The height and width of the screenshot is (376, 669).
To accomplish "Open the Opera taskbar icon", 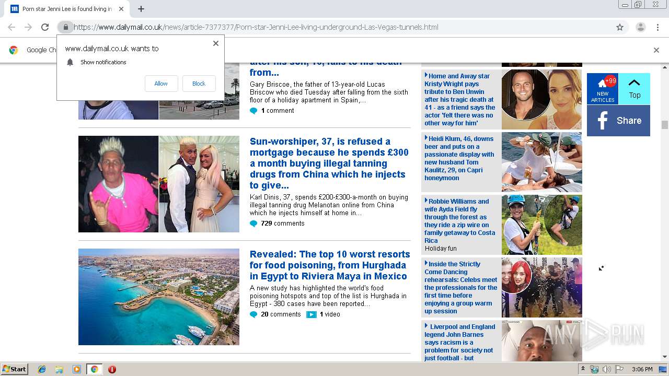I will (112, 369).
